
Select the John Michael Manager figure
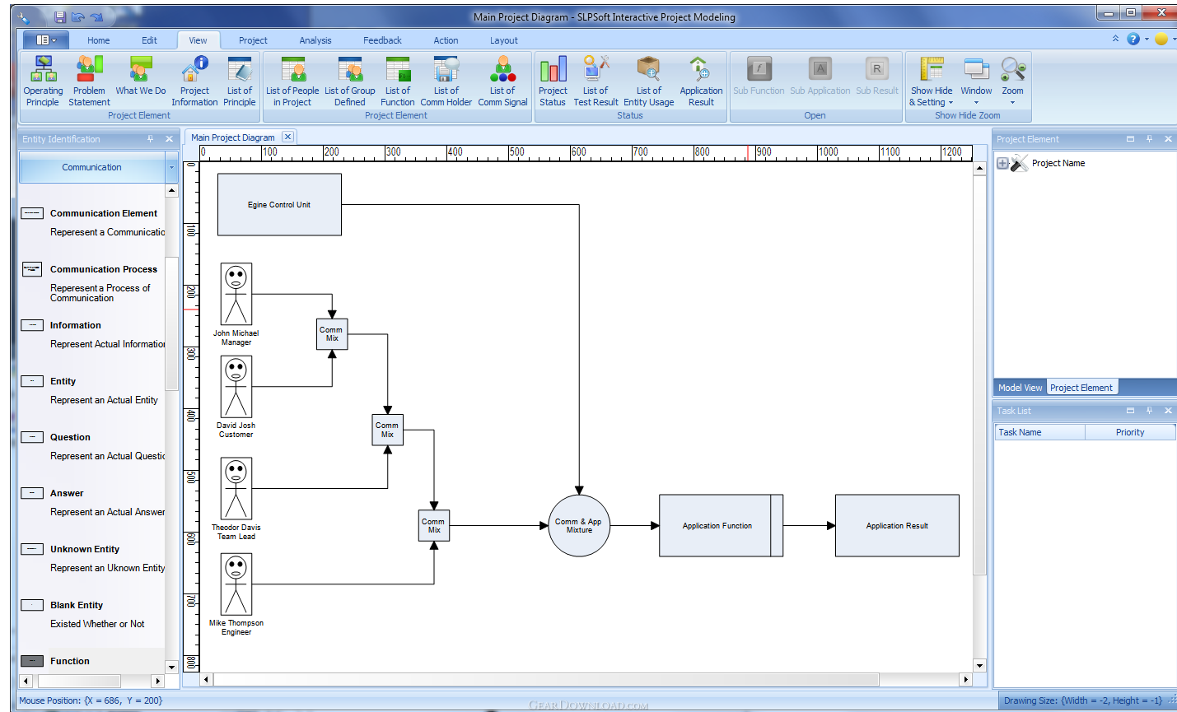click(x=236, y=295)
